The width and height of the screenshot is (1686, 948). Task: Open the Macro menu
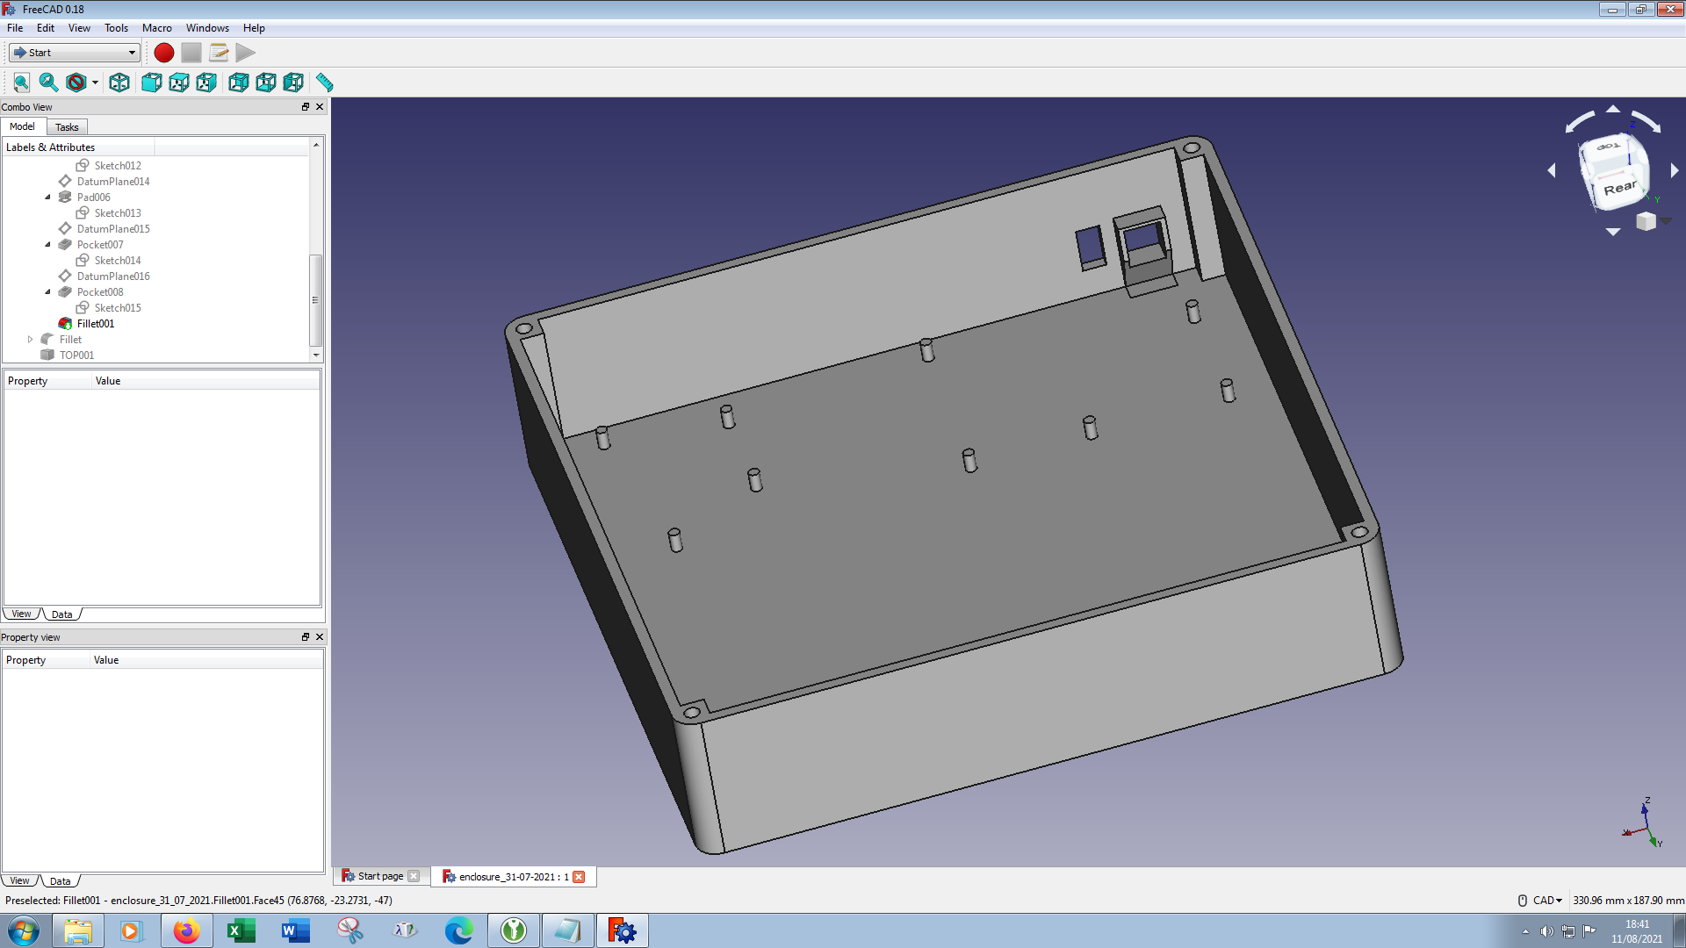(x=156, y=28)
